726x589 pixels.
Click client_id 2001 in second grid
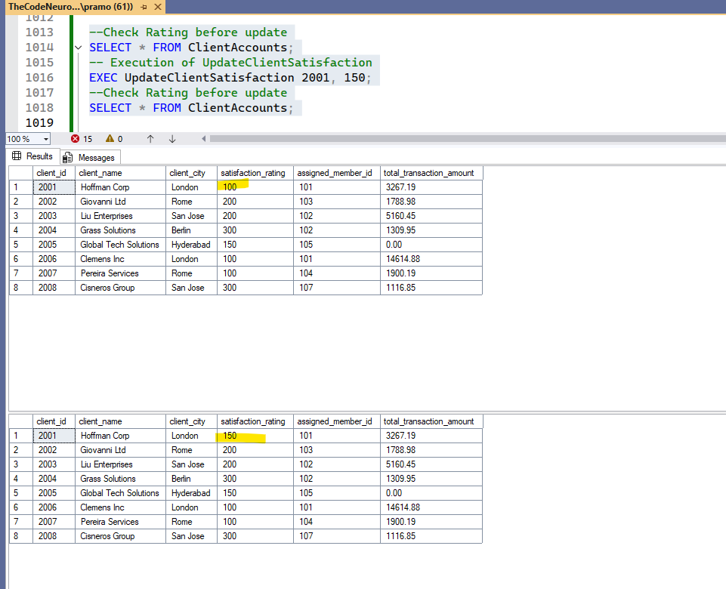[x=54, y=436]
